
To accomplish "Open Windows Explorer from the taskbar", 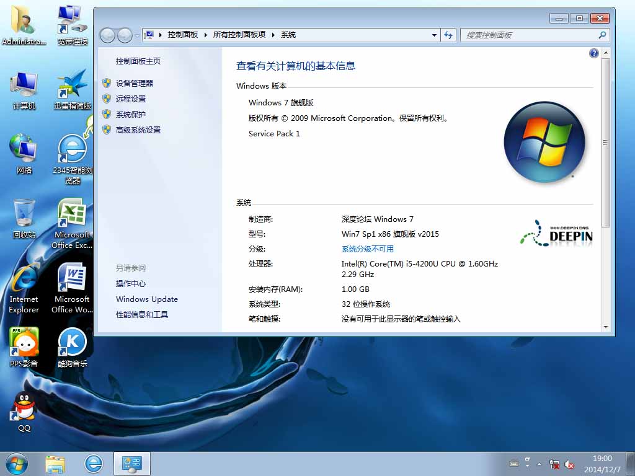I will pyautogui.click(x=55, y=464).
